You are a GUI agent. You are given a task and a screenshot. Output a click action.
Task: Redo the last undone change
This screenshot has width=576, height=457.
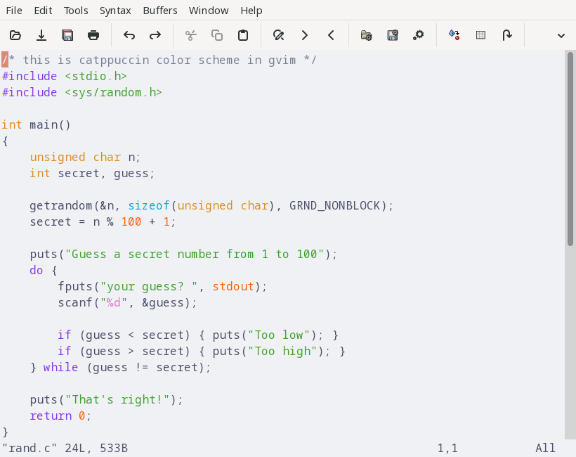(155, 35)
